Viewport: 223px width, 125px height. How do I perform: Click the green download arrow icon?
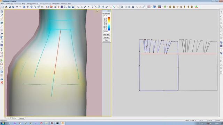tap(196, 7)
